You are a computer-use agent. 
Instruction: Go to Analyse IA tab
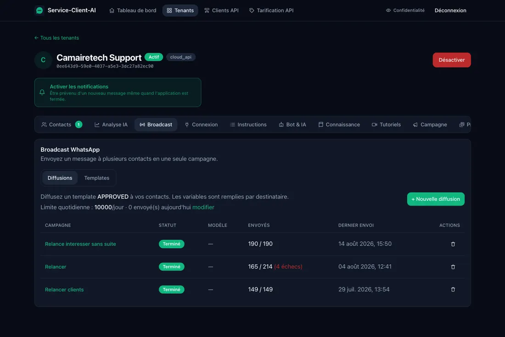pos(111,125)
